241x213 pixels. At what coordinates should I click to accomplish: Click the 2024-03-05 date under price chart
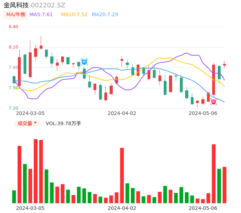click(30, 113)
